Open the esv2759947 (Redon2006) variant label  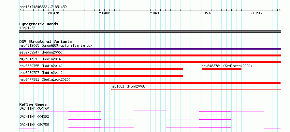[x=41, y=52]
